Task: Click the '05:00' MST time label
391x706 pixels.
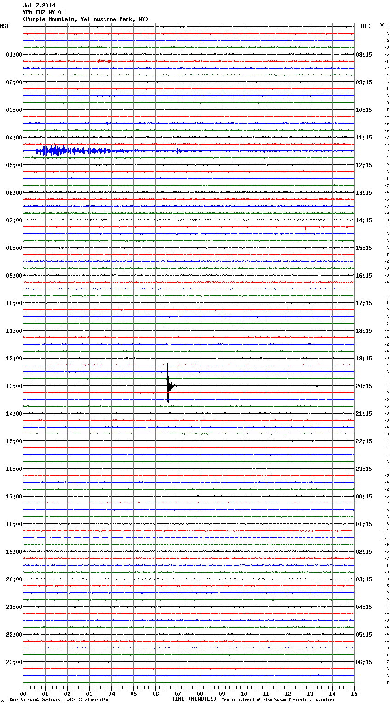Action: [14, 165]
